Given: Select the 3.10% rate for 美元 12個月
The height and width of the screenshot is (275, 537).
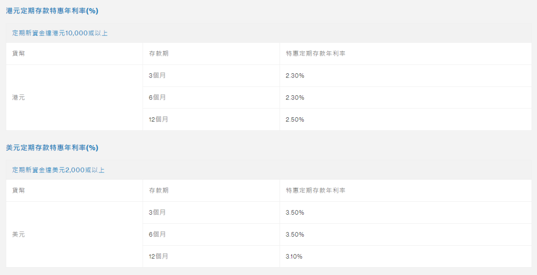Looking at the screenshot, I should pos(294,257).
